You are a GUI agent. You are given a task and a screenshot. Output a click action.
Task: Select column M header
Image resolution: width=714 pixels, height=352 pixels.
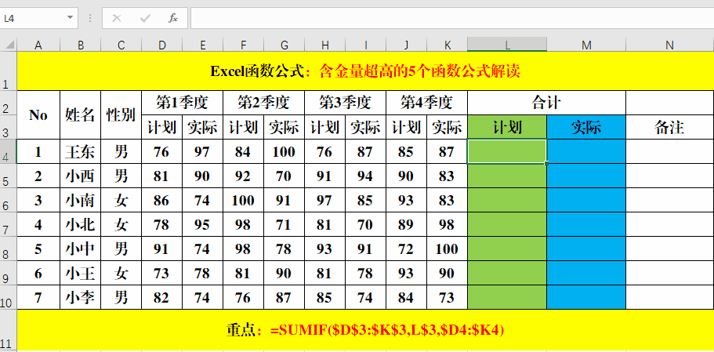586,45
